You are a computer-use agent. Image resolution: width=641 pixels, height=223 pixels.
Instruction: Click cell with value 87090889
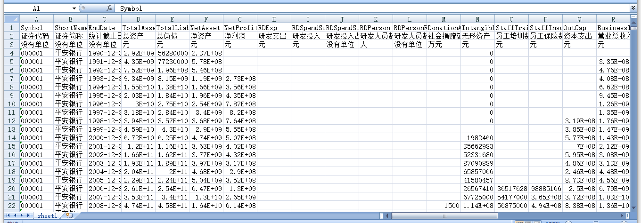(x=477, y=163)
